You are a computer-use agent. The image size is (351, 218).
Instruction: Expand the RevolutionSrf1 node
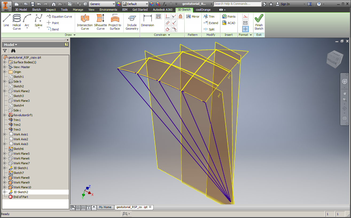(x=5, y=115)
